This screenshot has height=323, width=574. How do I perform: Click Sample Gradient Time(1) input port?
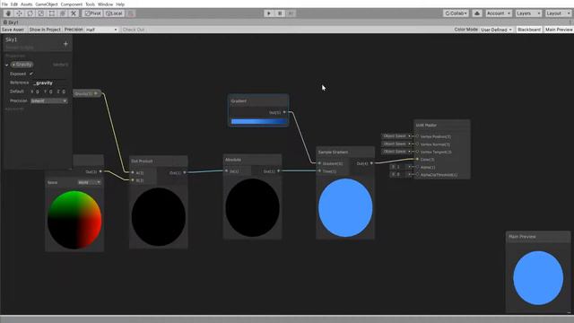coord(319,171)
